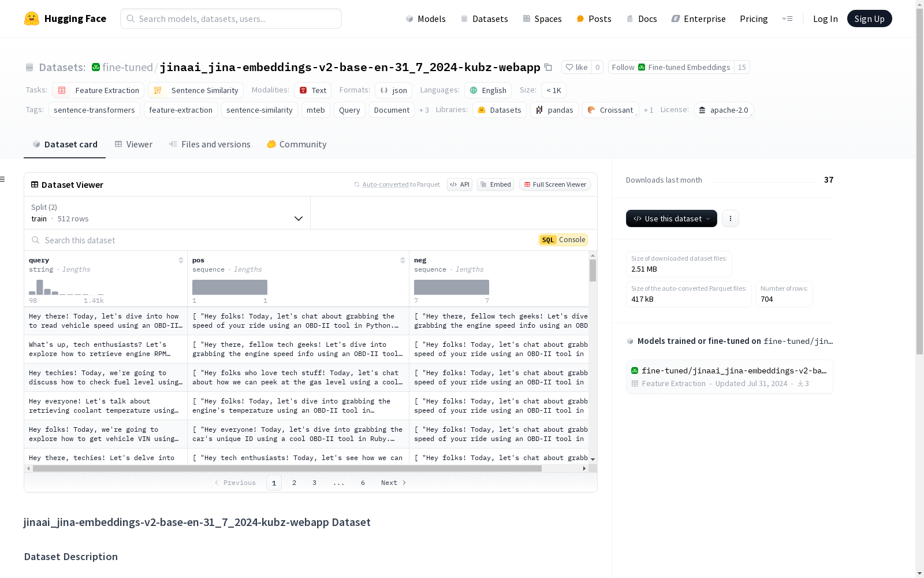The width and height of the screenshot is (924, 578).
Task: Open Spaces in navigation
Action: pos(542,18)
